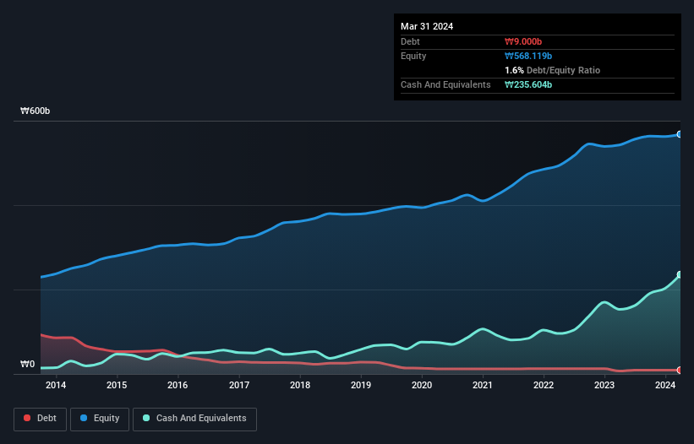694x444 pixels.
Task: Select the 2016 x-axis label
Action: [178, 386]
